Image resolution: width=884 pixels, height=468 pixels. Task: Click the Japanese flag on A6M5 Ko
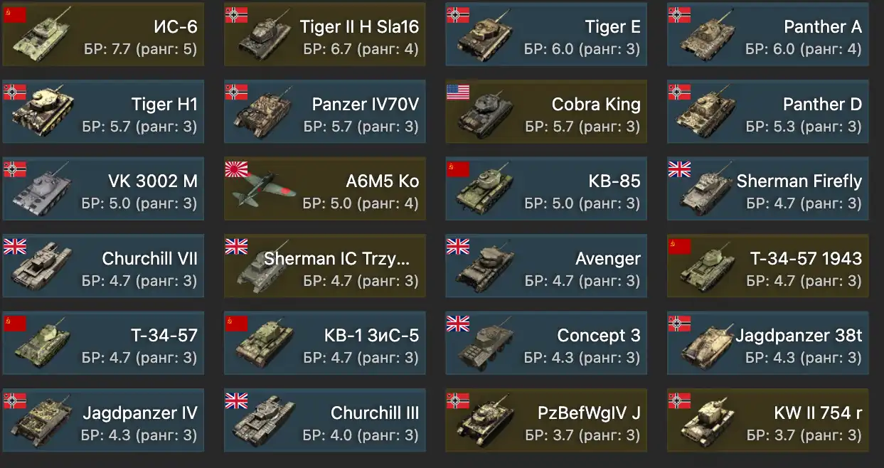(236, 169)
